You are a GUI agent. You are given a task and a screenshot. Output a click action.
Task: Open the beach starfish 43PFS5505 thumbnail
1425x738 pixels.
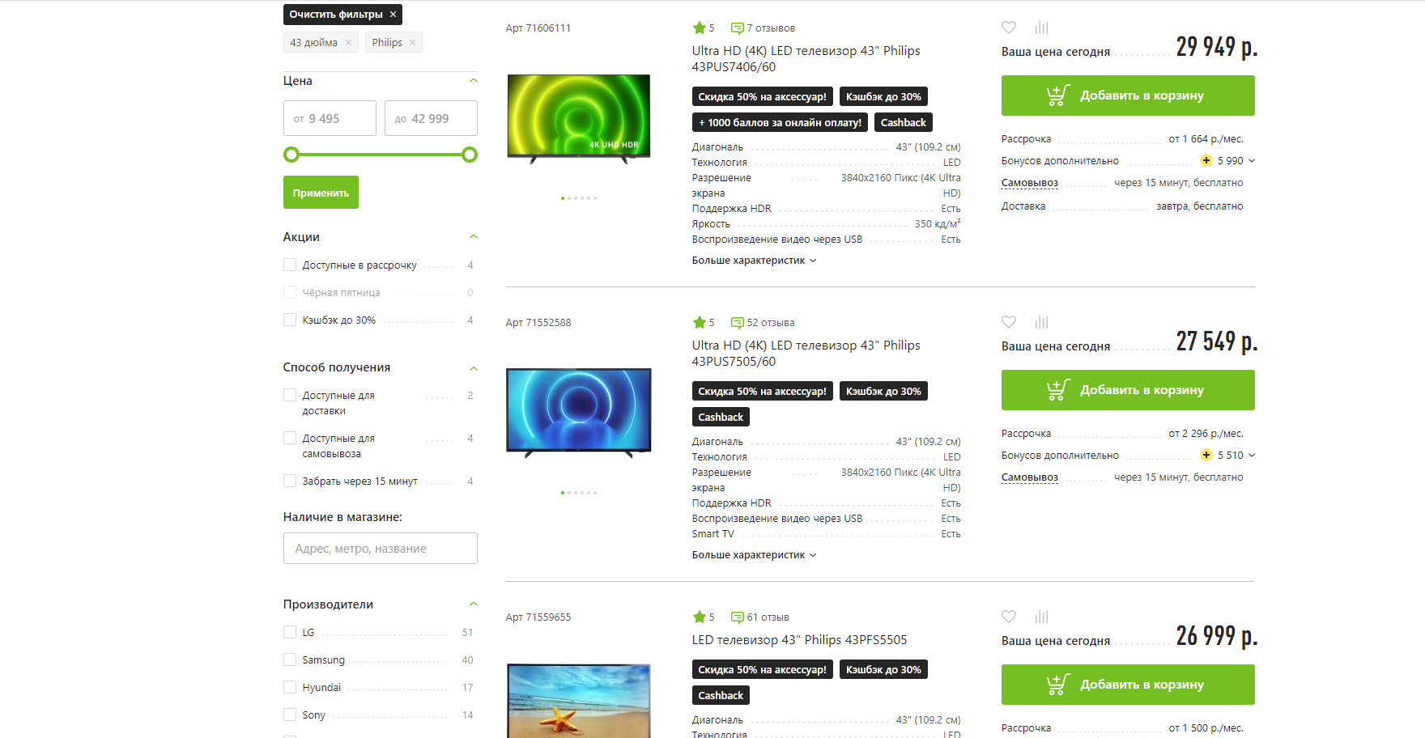[579, 701]
